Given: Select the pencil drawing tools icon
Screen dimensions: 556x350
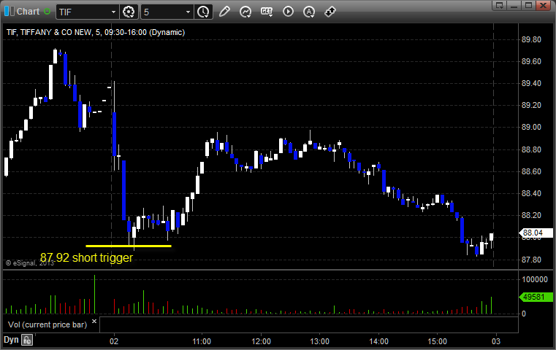Looking at the screenshot, I should coord(224,12).
